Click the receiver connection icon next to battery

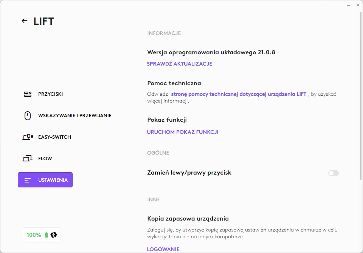(x=54, y=235)
